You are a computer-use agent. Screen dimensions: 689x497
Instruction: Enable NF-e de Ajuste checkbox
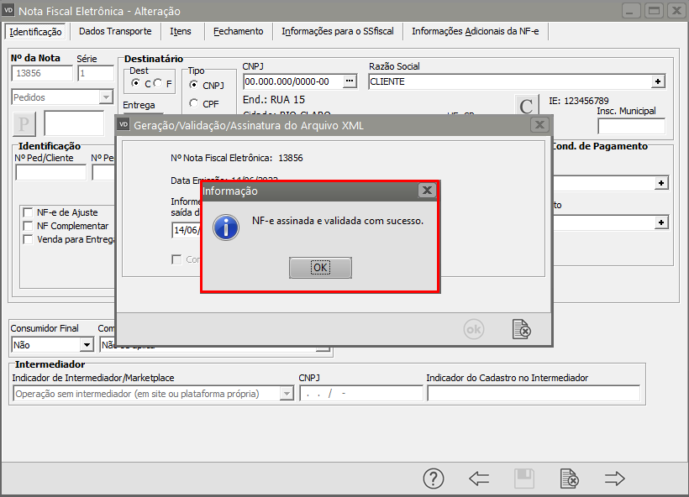pos(28,212)
